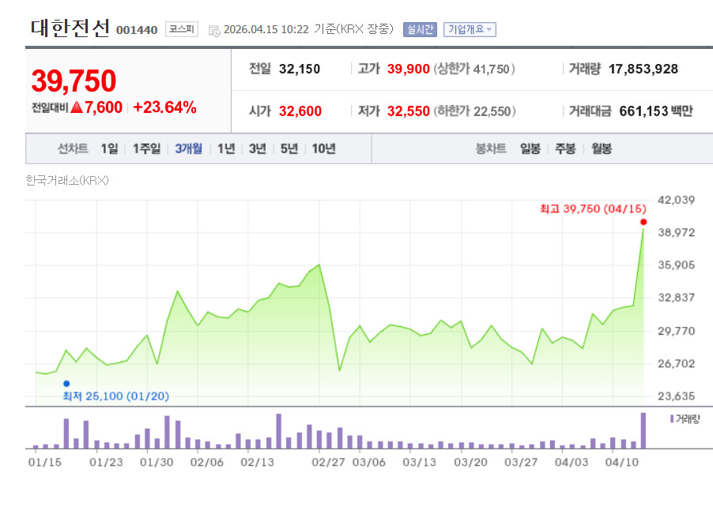Click the change percentage +23.64%

pos(164,107)
